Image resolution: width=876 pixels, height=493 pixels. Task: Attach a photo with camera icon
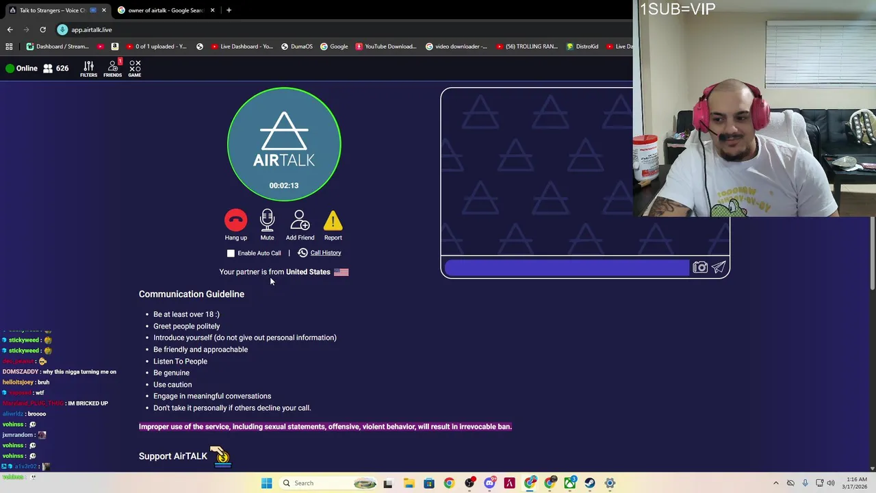click(x=699, y=268)
